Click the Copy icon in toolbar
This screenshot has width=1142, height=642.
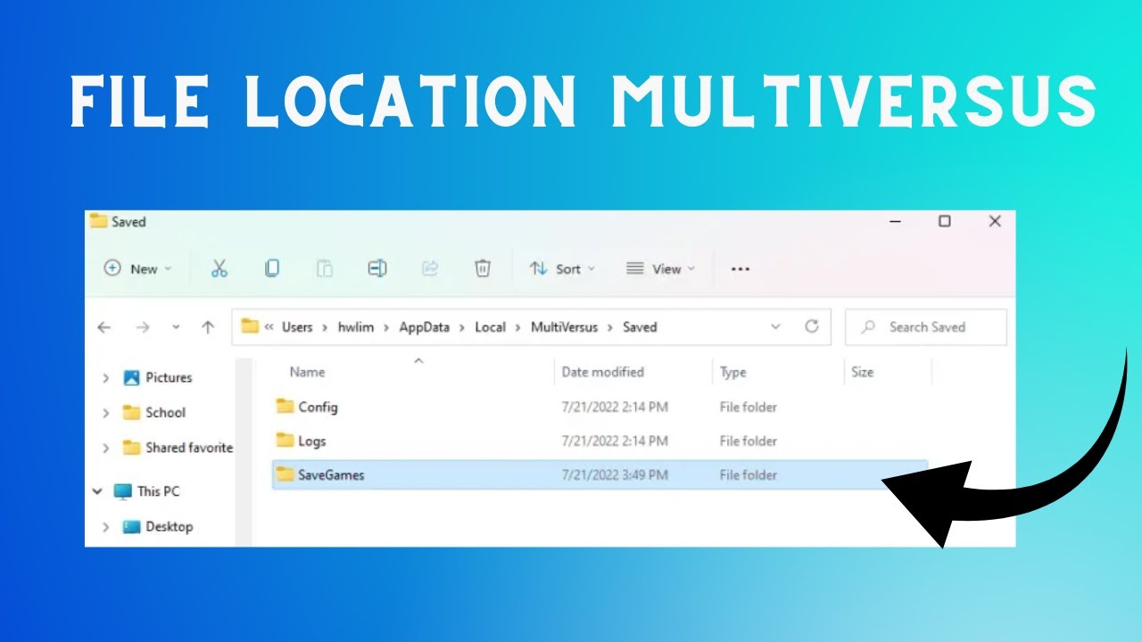(272, 267)
